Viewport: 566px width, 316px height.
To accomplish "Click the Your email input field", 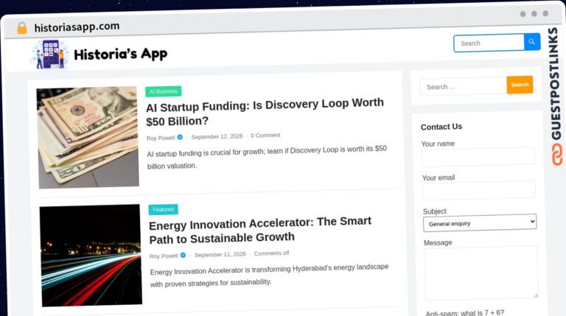I will (478, 190).
